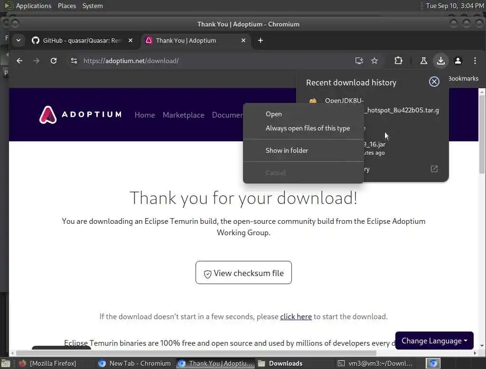Switch to New Tab - Chromium taskbar item
This screenshot has width=486, height=369.
click(134, 363)
